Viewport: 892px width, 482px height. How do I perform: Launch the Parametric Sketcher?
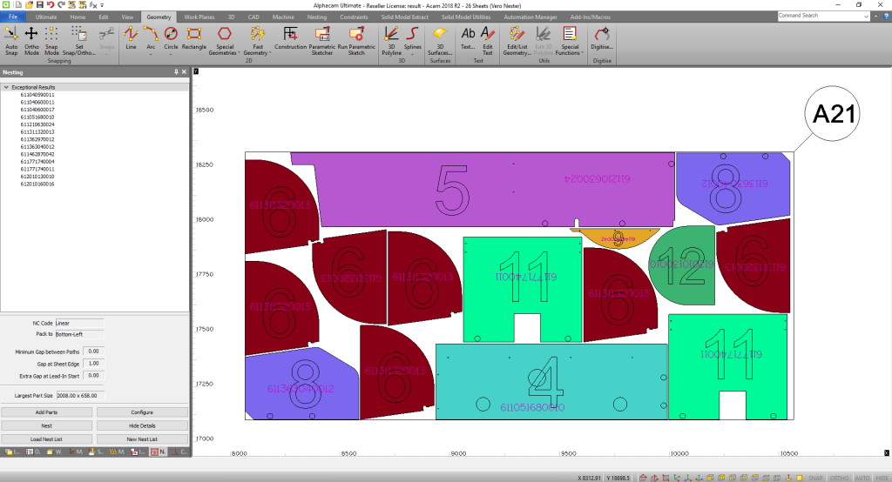tap(321, 38)
